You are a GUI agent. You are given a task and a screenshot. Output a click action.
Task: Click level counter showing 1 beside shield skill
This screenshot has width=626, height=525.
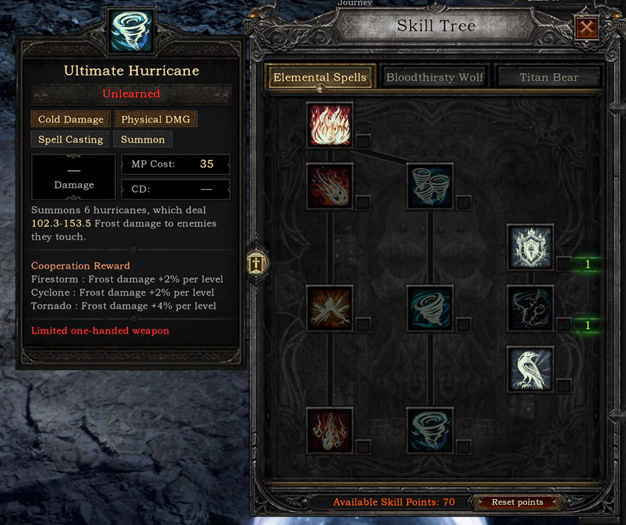coord(587,264)
